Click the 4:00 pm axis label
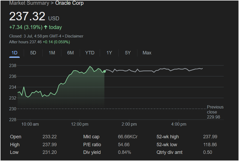 (x=179, y=124)
